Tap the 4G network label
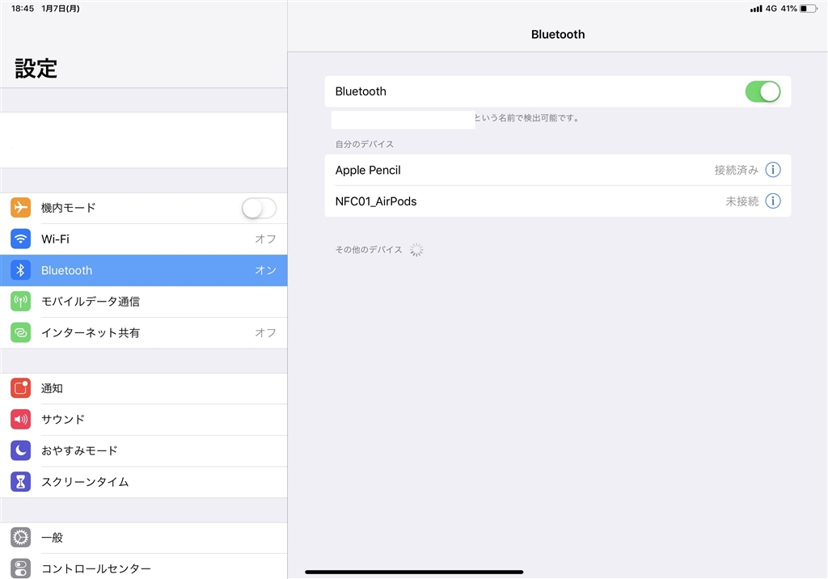Image resolution: width=828 pixels, height=579 pixels. [771, 8]
